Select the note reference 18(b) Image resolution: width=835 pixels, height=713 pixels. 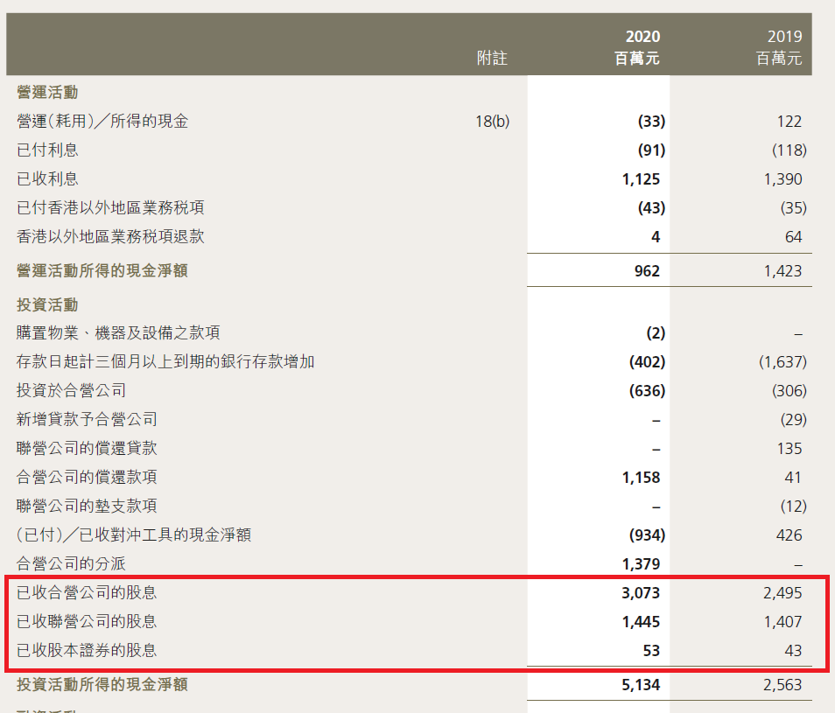492,122
